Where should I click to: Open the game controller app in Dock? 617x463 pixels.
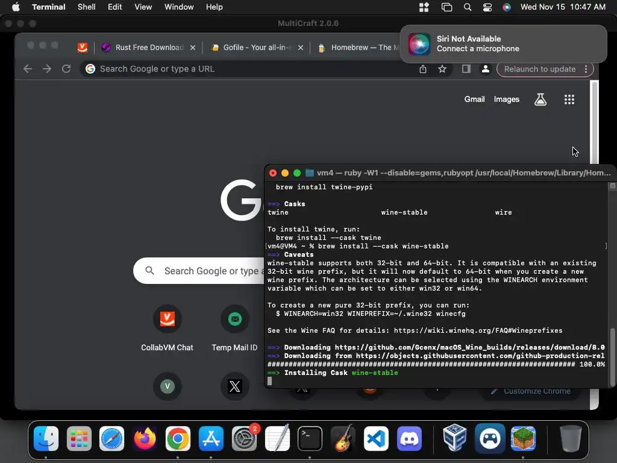click(x=490, y=438)
